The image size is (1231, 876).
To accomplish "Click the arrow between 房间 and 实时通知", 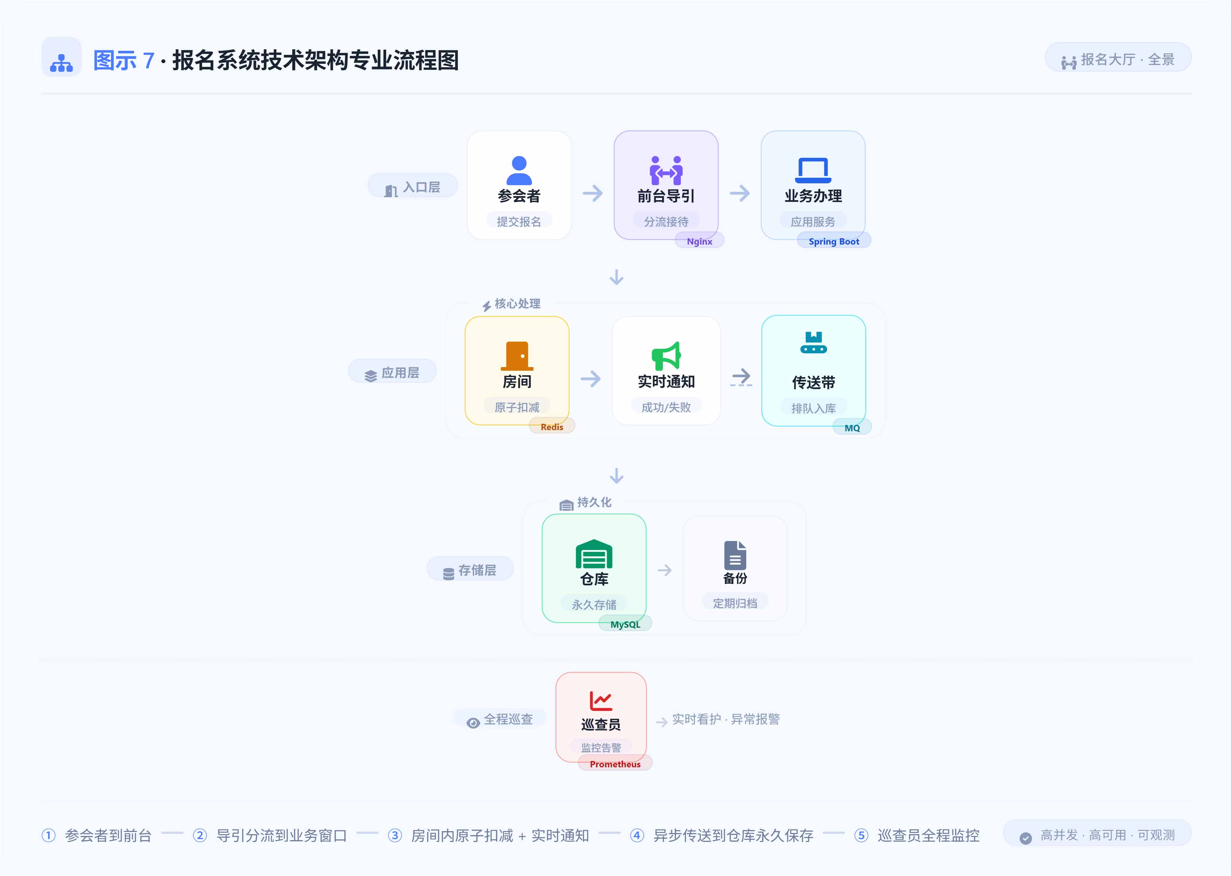I will tap(590, 379).
